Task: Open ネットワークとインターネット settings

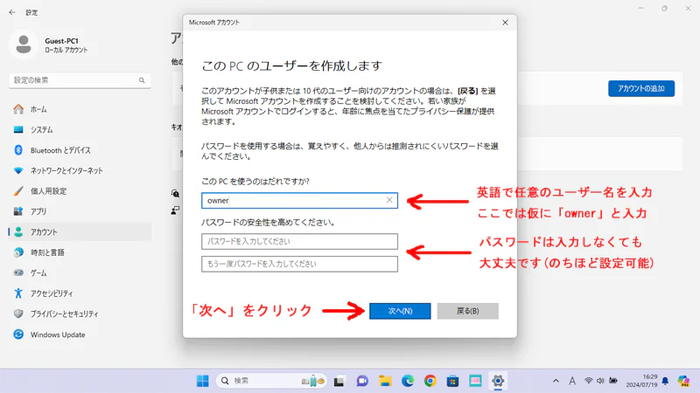Action: tap(80, 170)
